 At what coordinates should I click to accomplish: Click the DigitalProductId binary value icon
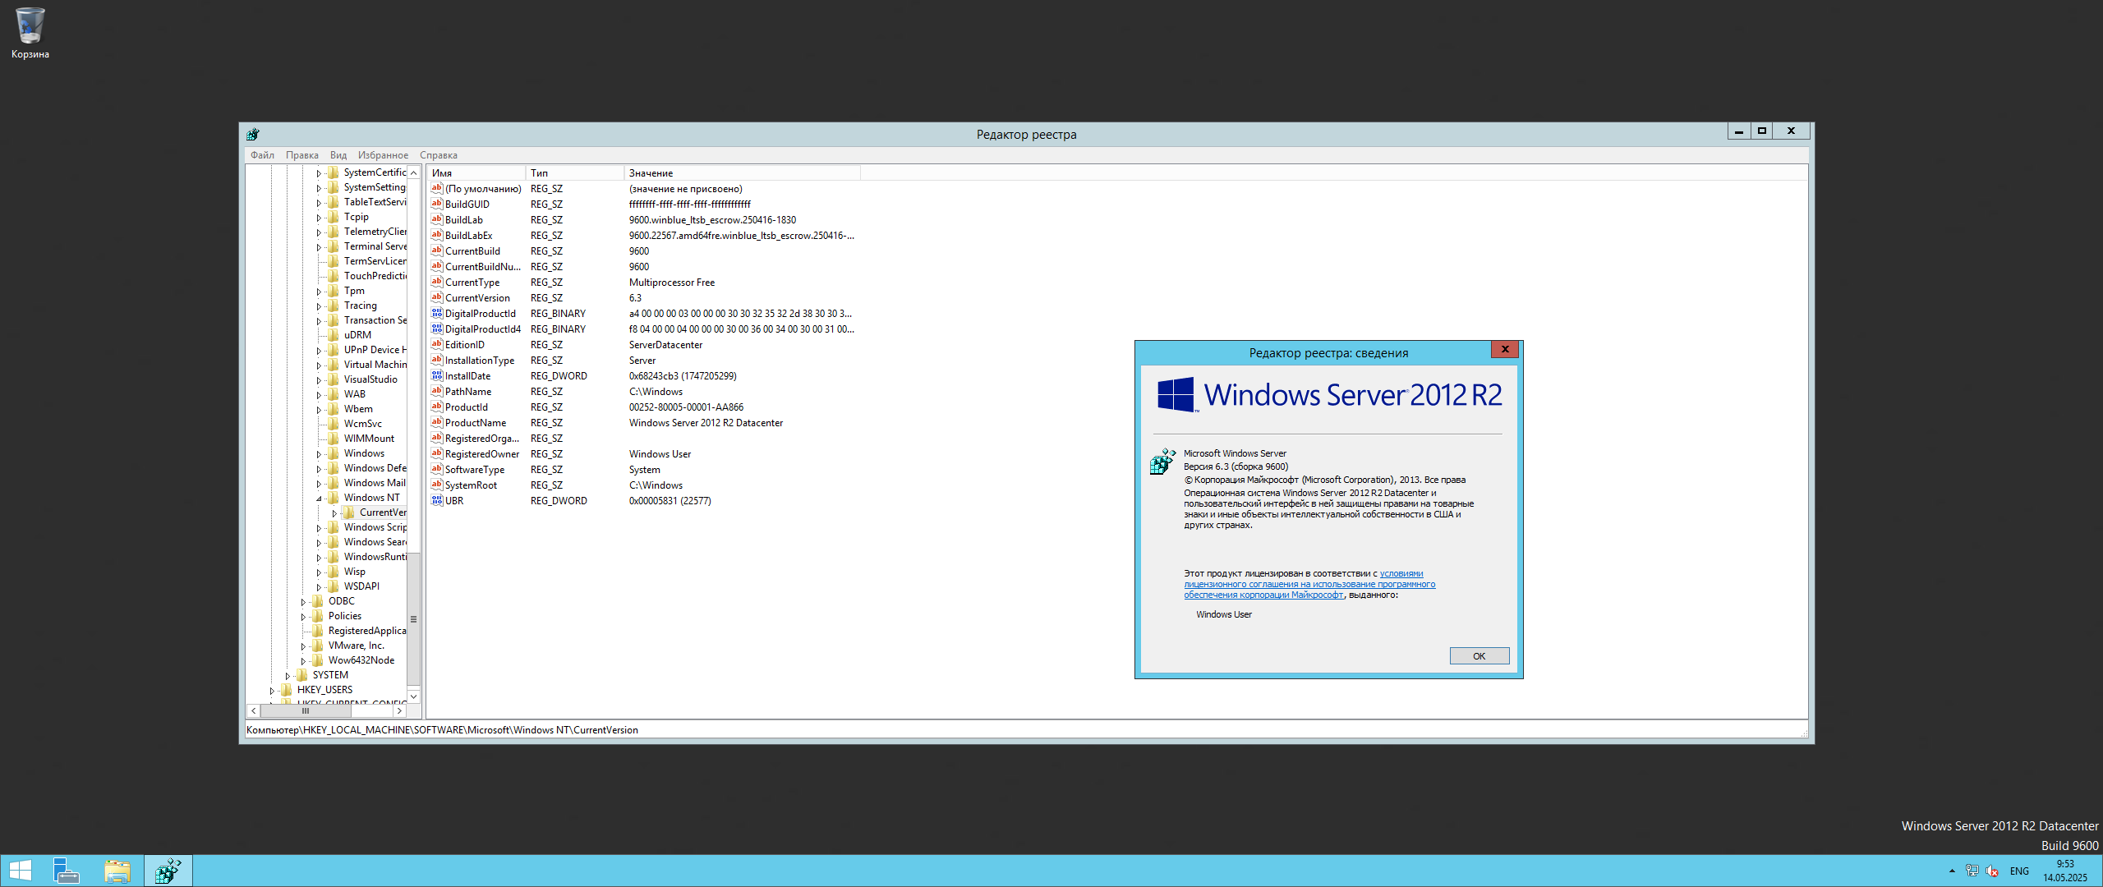click(x=437, y=313)
